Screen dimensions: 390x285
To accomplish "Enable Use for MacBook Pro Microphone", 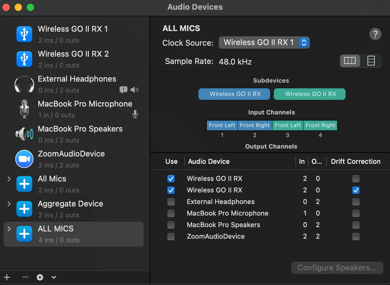I will [171, 213].
